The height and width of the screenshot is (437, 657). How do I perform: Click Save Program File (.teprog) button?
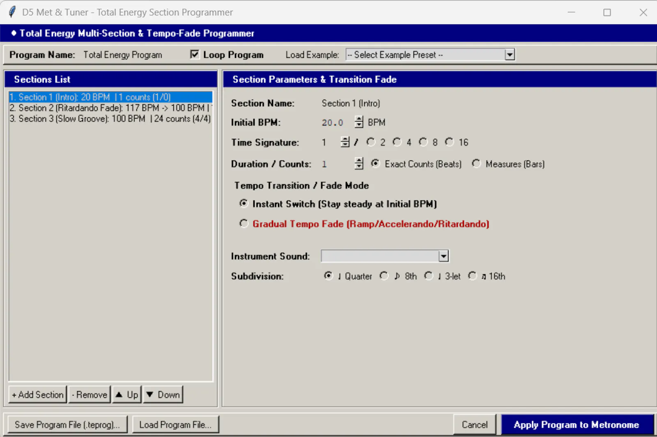pos(67,425)
